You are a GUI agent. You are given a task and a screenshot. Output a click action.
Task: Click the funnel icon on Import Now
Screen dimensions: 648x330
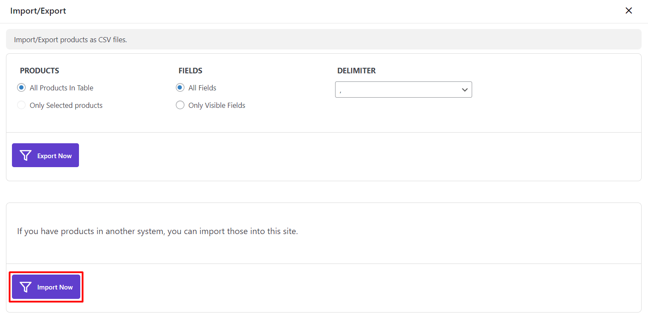[x=26, y=287]
